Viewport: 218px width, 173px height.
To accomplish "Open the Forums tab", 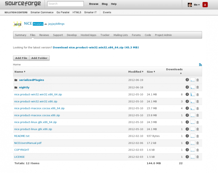I will click(136, 35).
